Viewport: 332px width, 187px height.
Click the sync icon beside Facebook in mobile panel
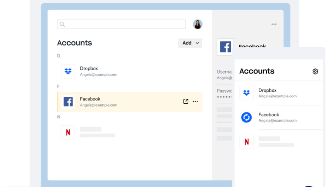[x=246, y=117]
